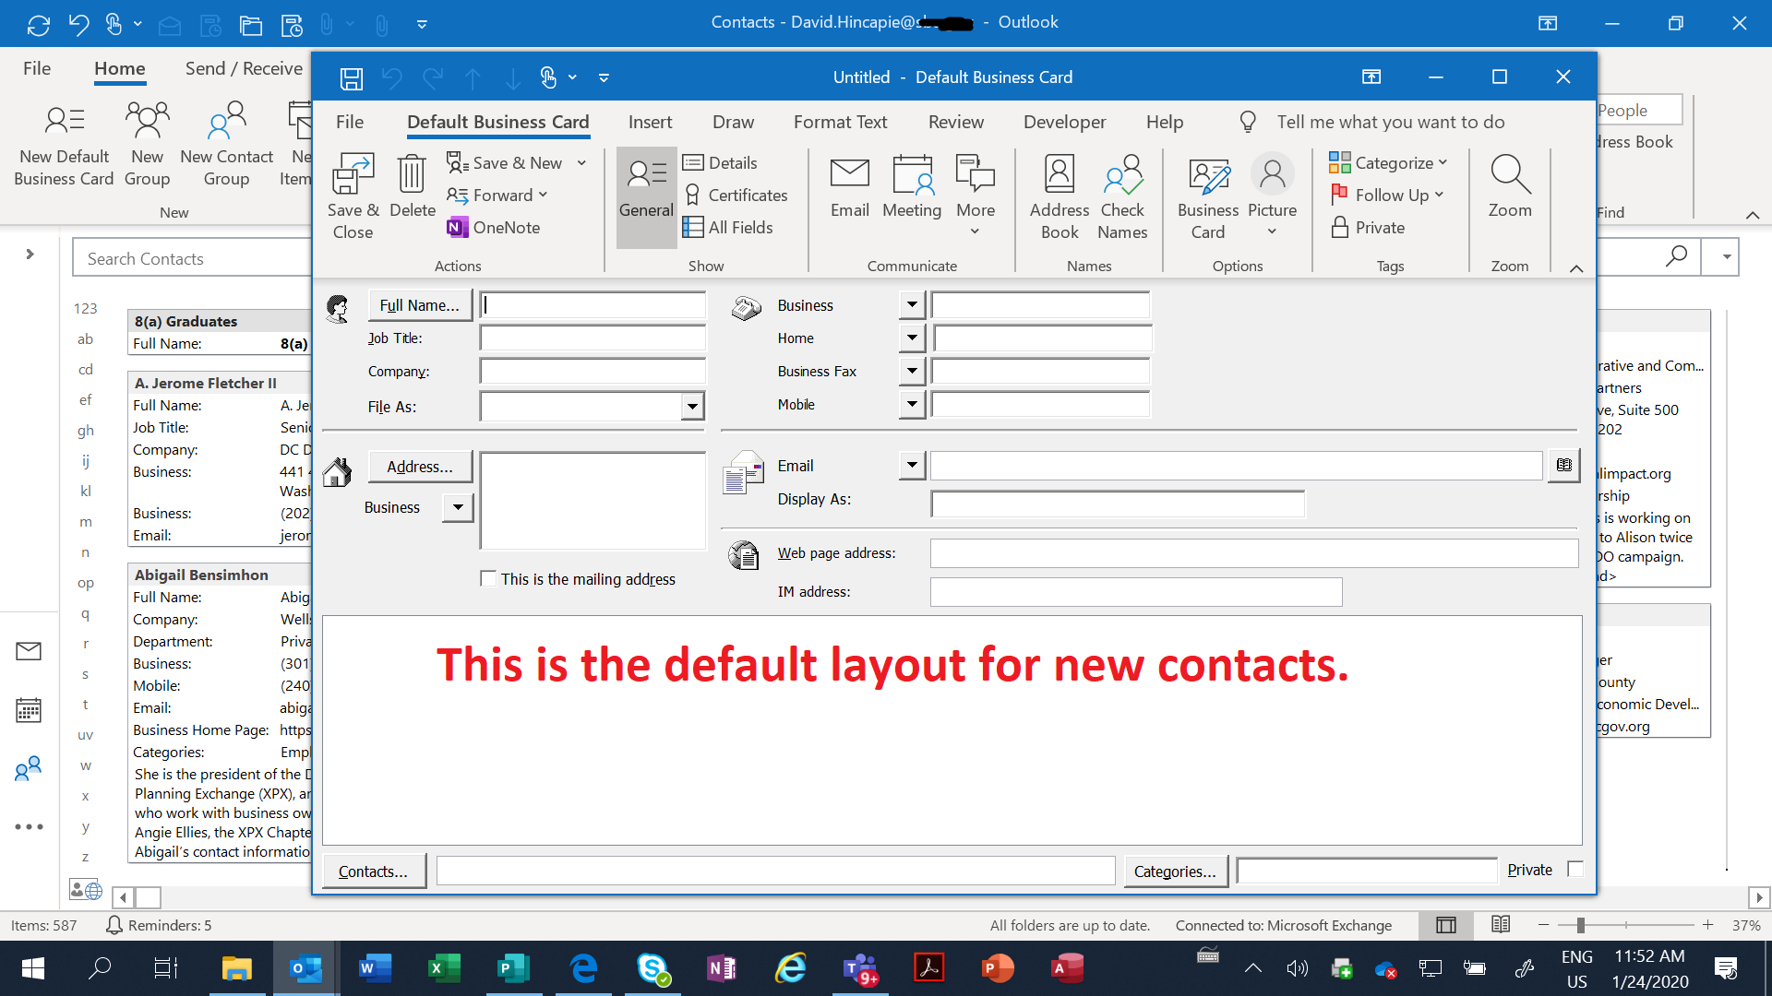Click Tell me lightbulb icon

pos(1248,122)
